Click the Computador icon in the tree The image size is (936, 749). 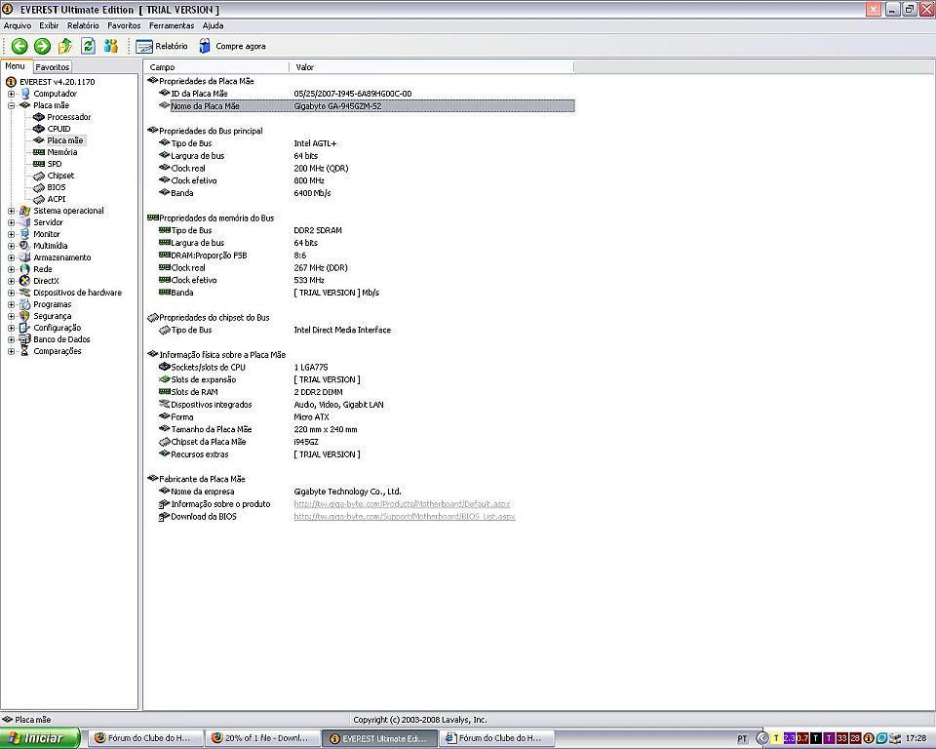coord(25,94)
